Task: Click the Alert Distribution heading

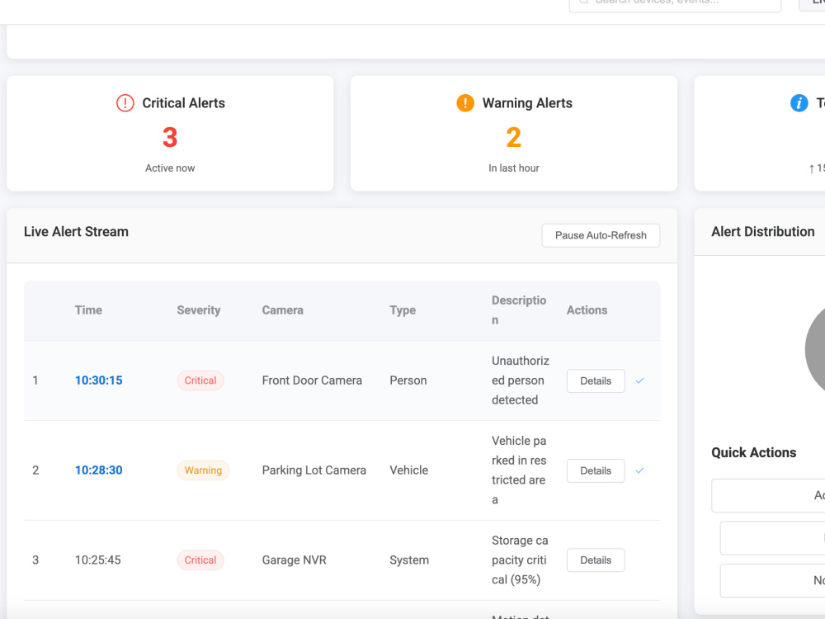Action: point(763,232)
